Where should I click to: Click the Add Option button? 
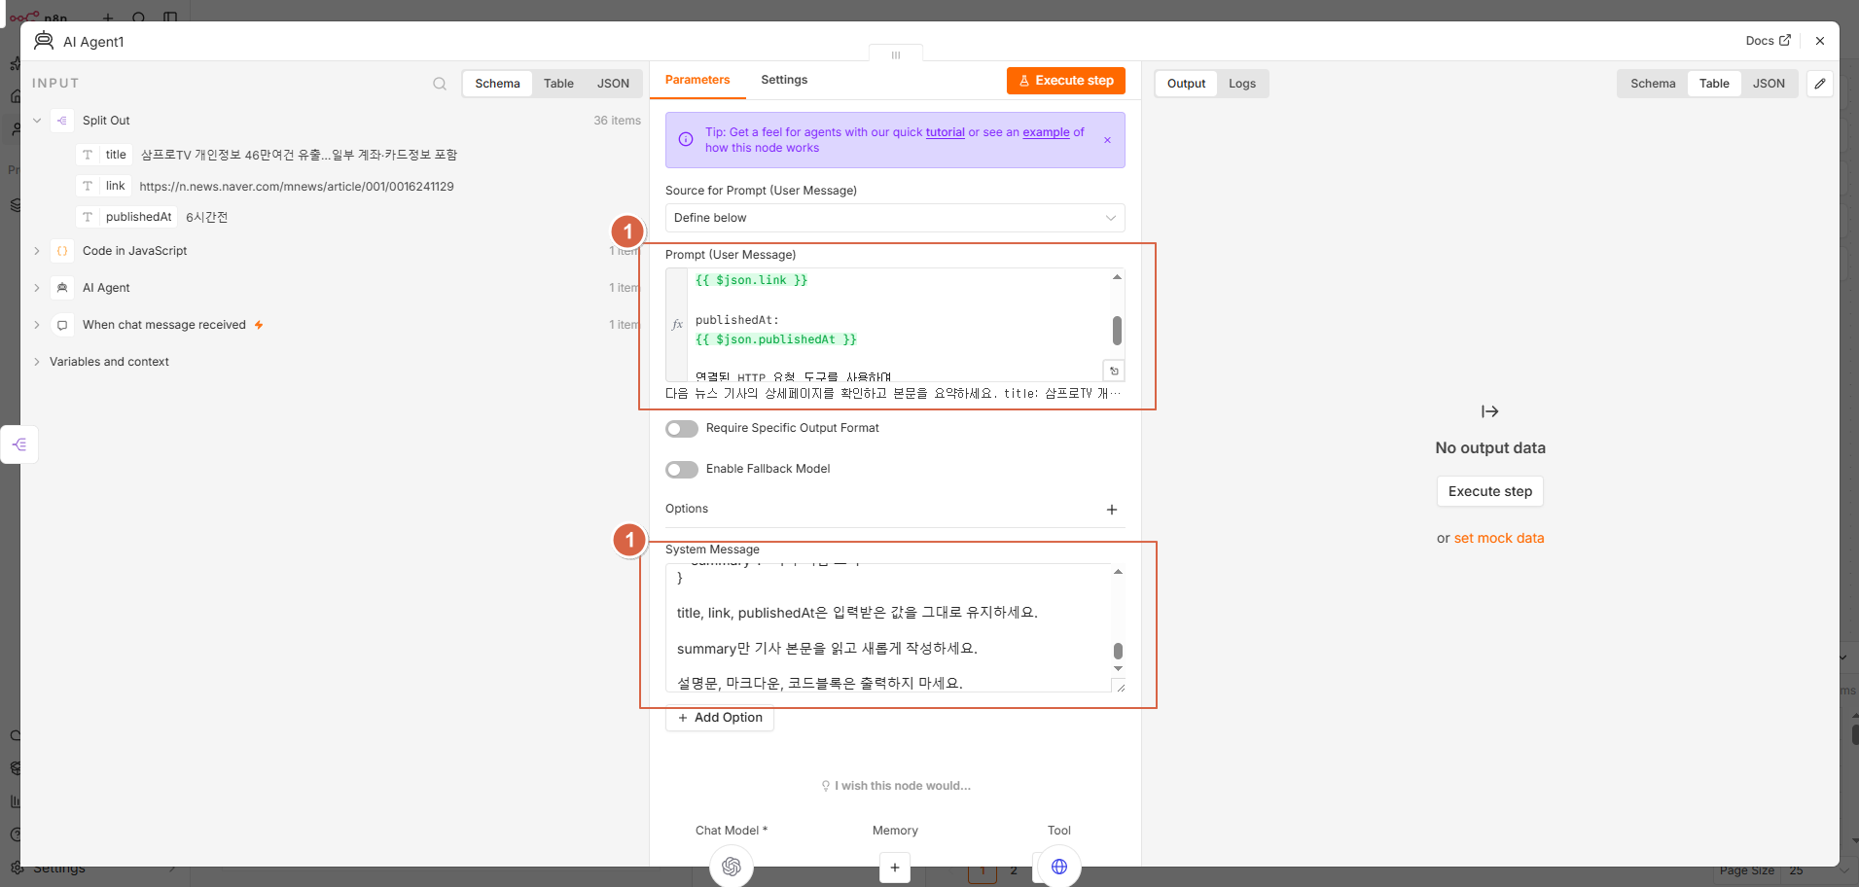tap(720, 718)
